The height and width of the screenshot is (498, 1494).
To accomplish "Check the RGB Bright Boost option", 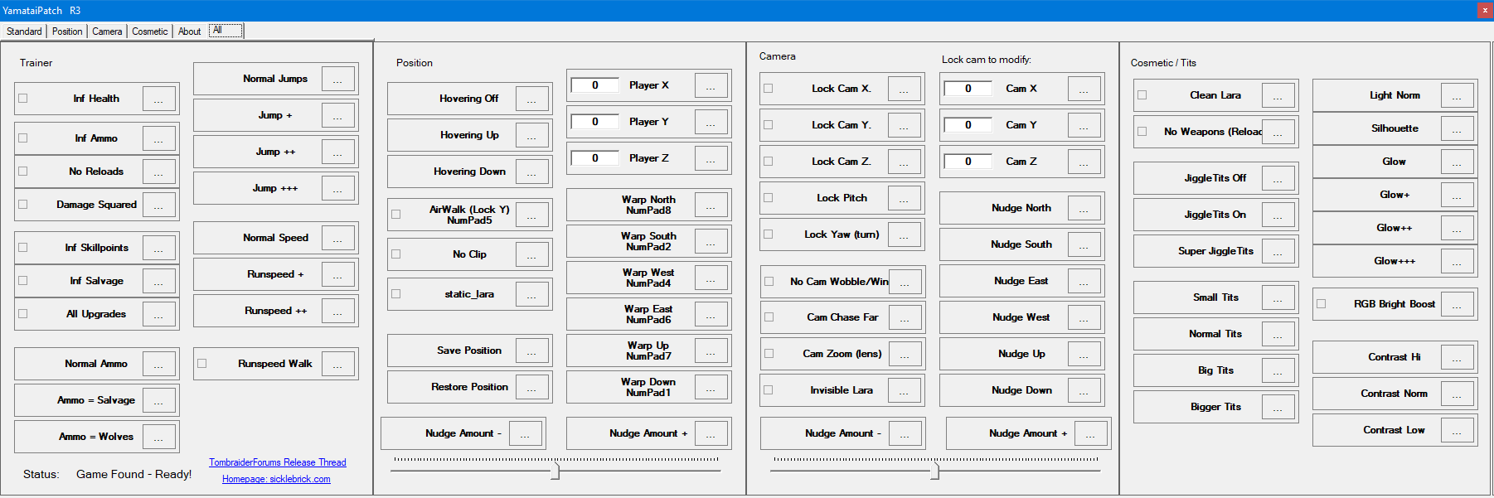I will tap(1322, 304).
